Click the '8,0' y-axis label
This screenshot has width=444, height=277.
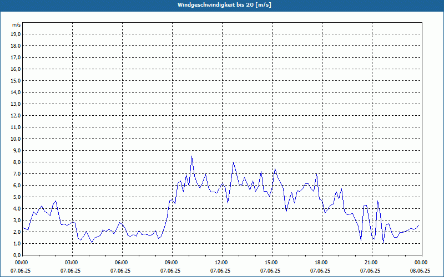tap(17, 162)
